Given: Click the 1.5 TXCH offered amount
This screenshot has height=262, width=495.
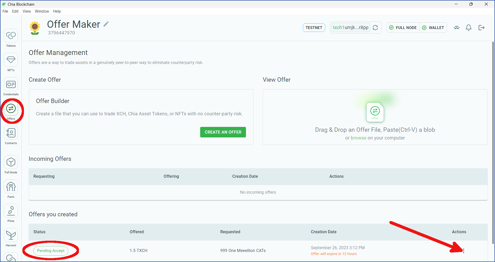Looking at the screenshot, I should pos(138,251).
